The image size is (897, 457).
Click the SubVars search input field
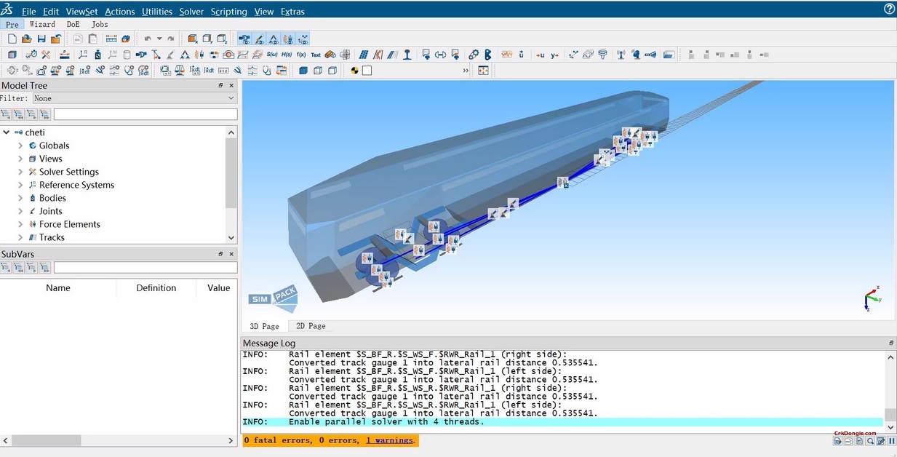coord(145,268)
